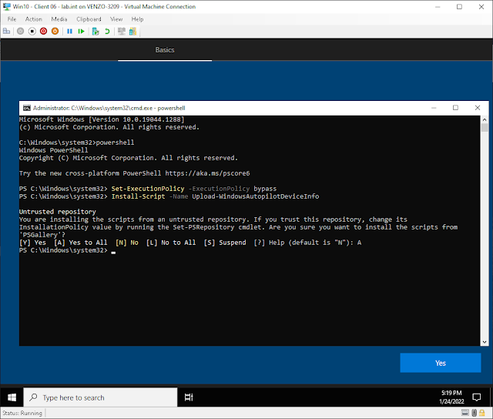The height and width of the screenshot is (419, 493).
Task: Open the View menu
Action: click(116, 19)
